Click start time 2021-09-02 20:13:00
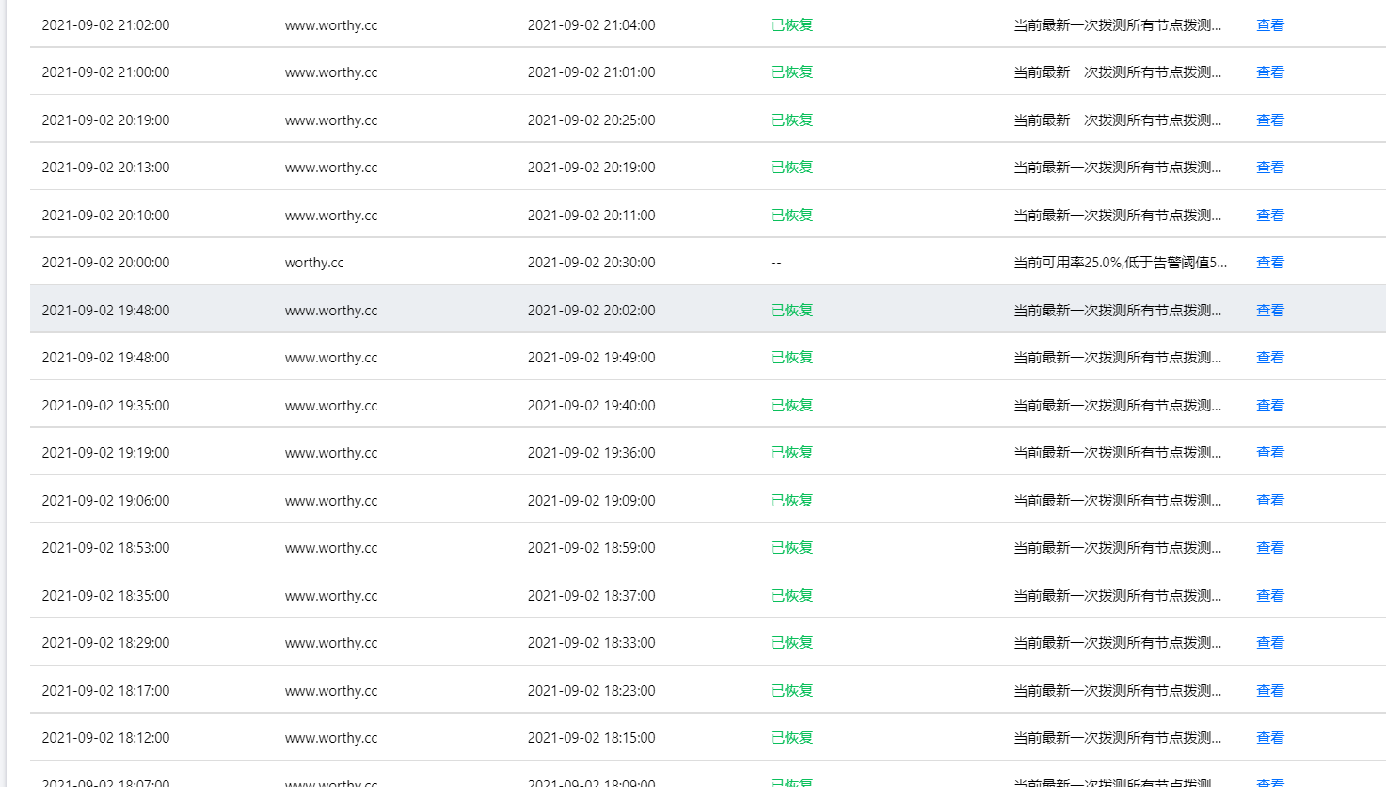Image resolution: width=1386 pixels, height=787 pixels. click(105, 168)
